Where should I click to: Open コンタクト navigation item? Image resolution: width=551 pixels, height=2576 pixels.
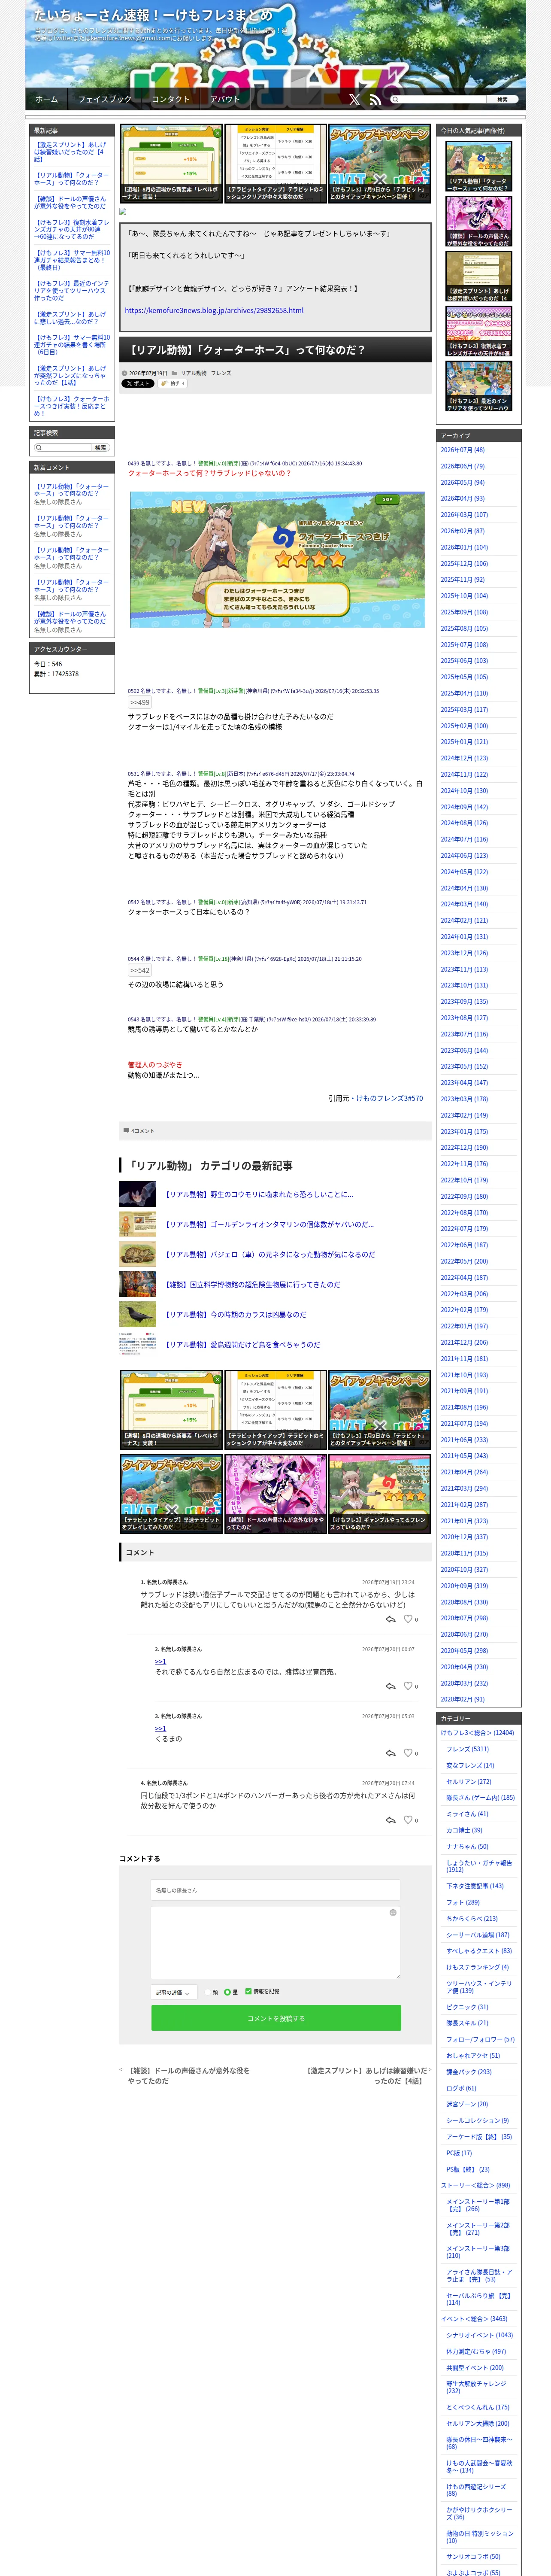point(170,99)
